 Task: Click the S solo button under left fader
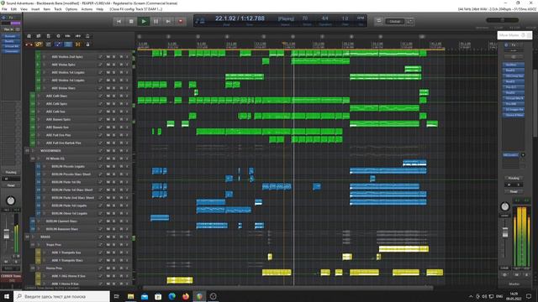point(16,262)
